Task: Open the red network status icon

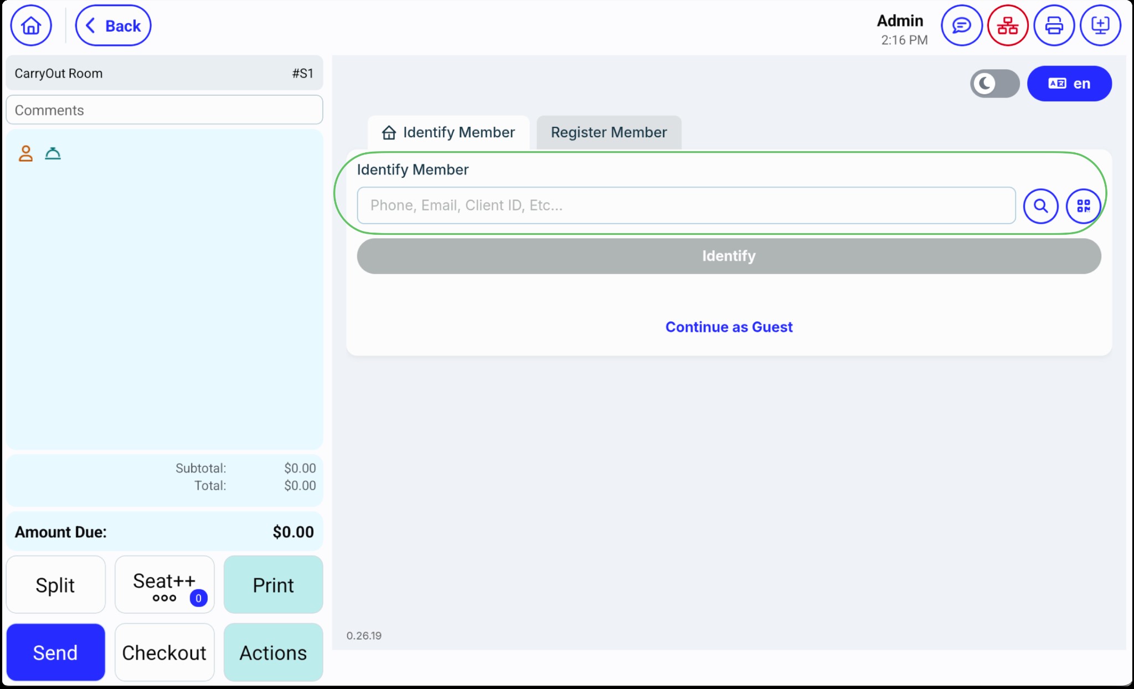Action: click(1008, 25)
